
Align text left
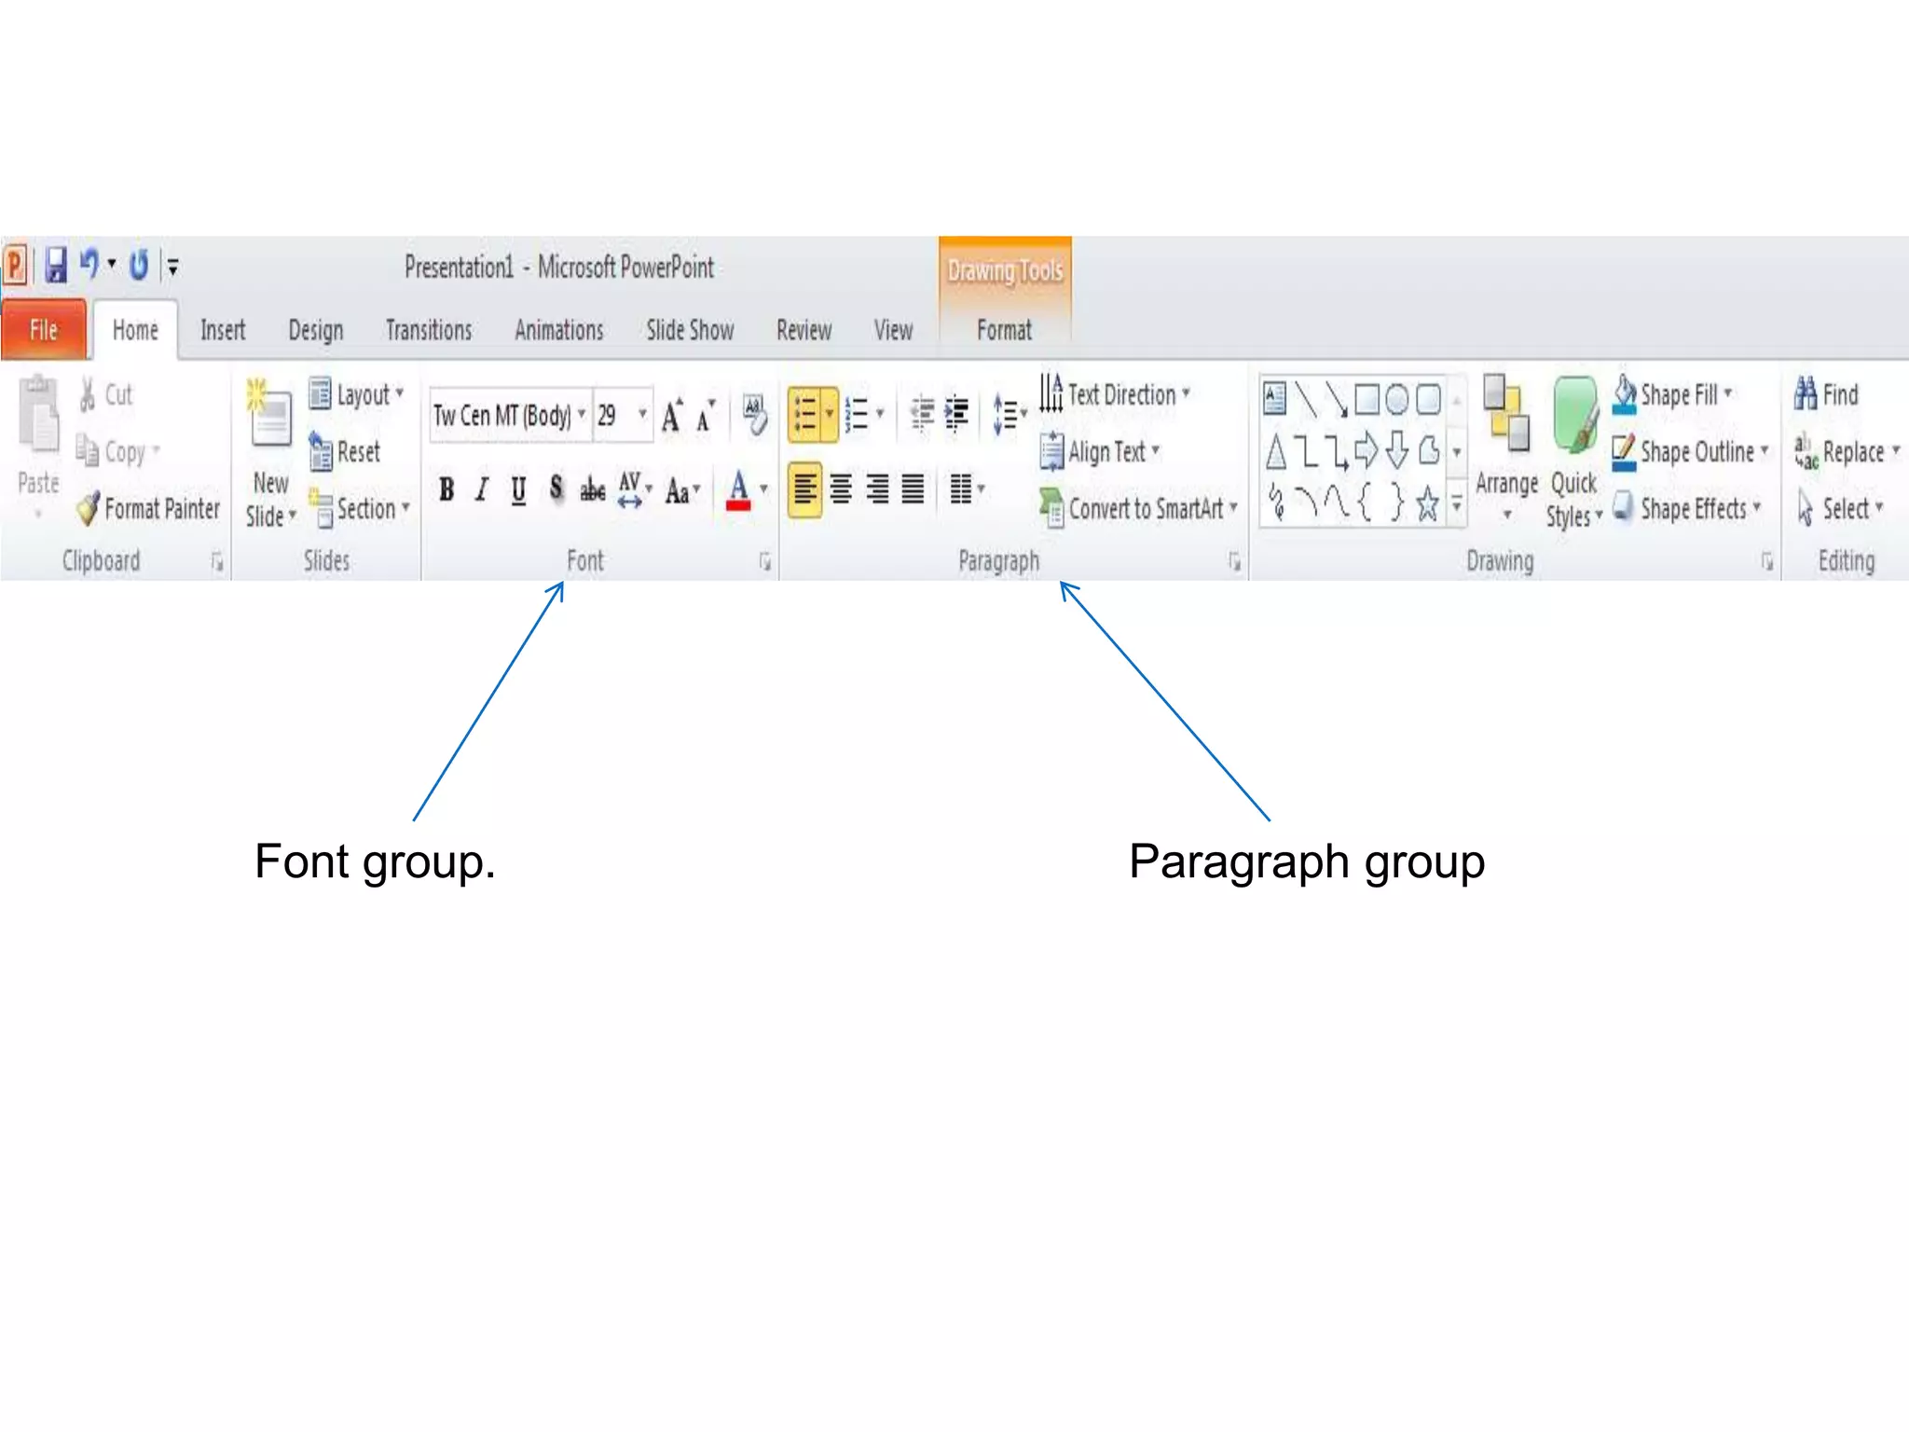805,489
